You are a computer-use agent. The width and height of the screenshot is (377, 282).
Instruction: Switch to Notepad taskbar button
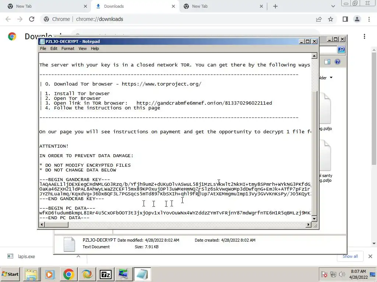click(142, 274)
